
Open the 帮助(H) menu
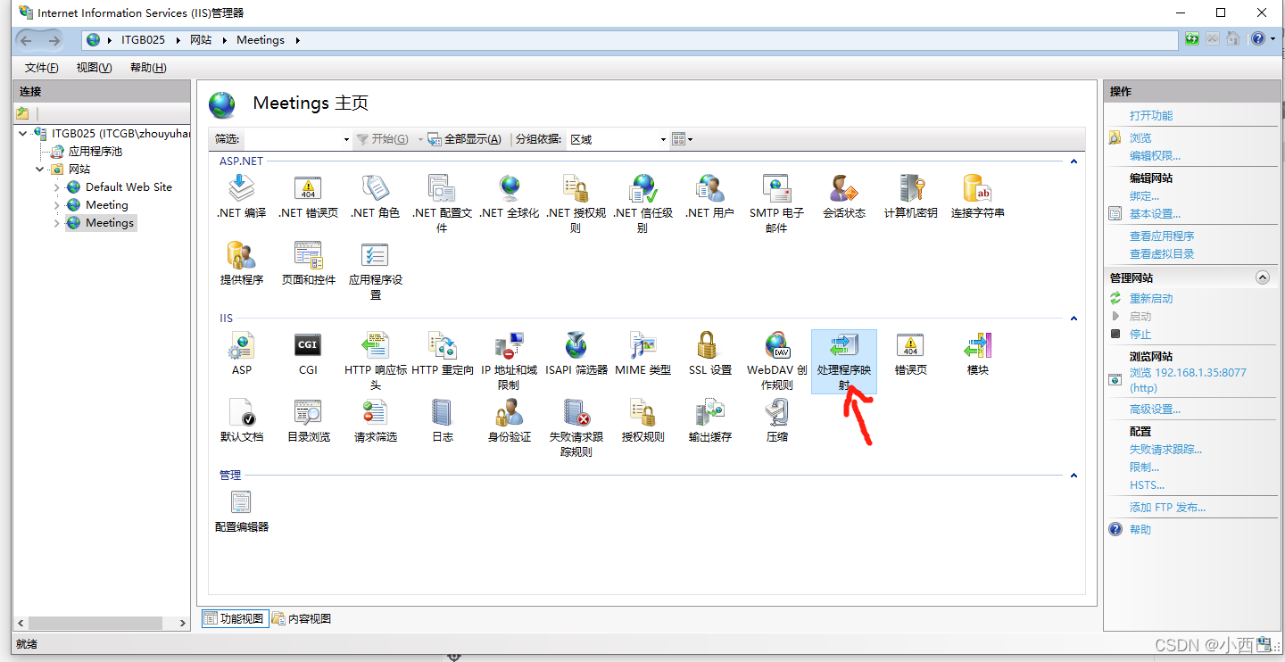coord(148,68)
